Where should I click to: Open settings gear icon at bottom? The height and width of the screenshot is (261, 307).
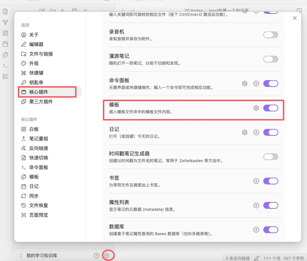[x=107, y=256]
